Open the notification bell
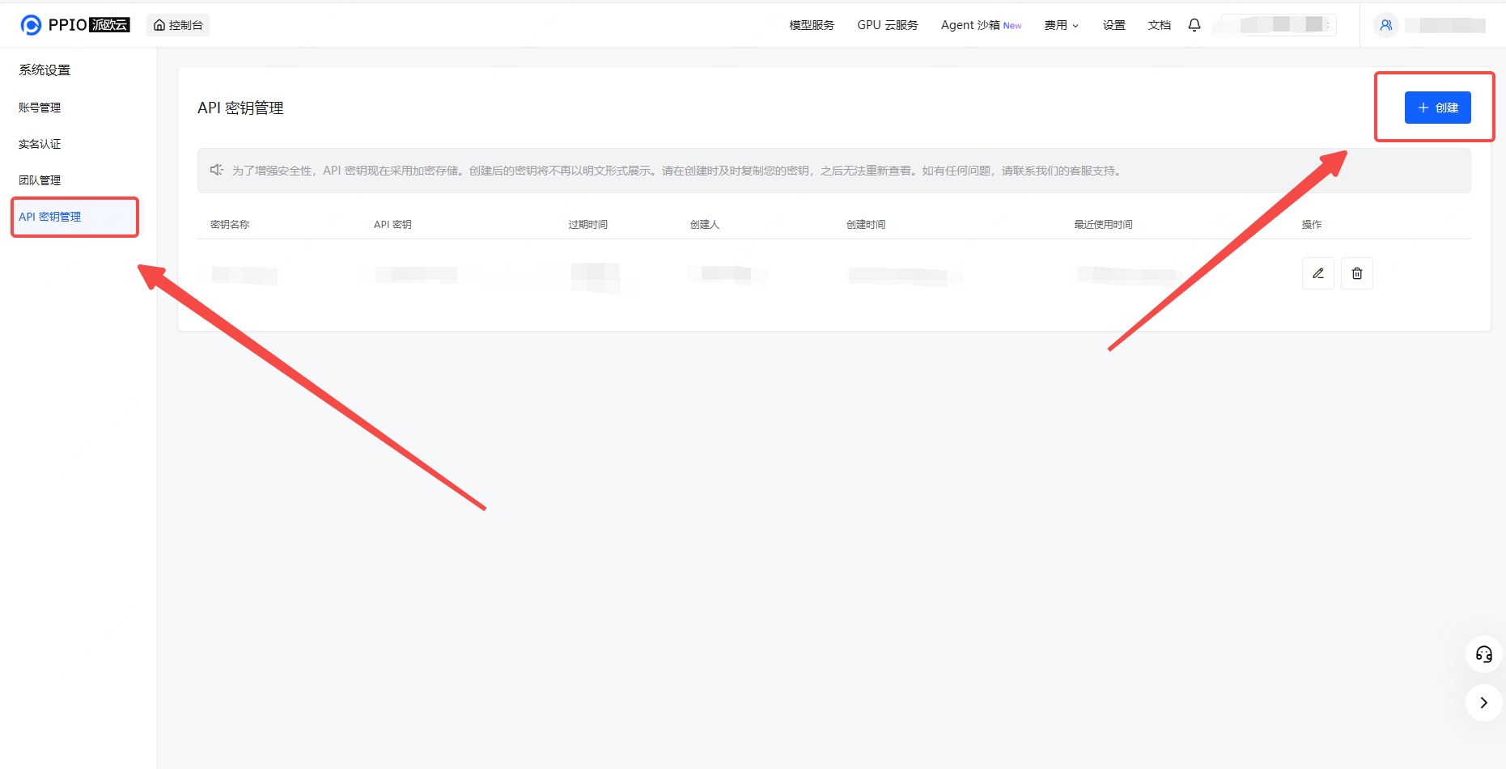Image resolution: width=1506 pixels, height=769 pixels. 1194,25
